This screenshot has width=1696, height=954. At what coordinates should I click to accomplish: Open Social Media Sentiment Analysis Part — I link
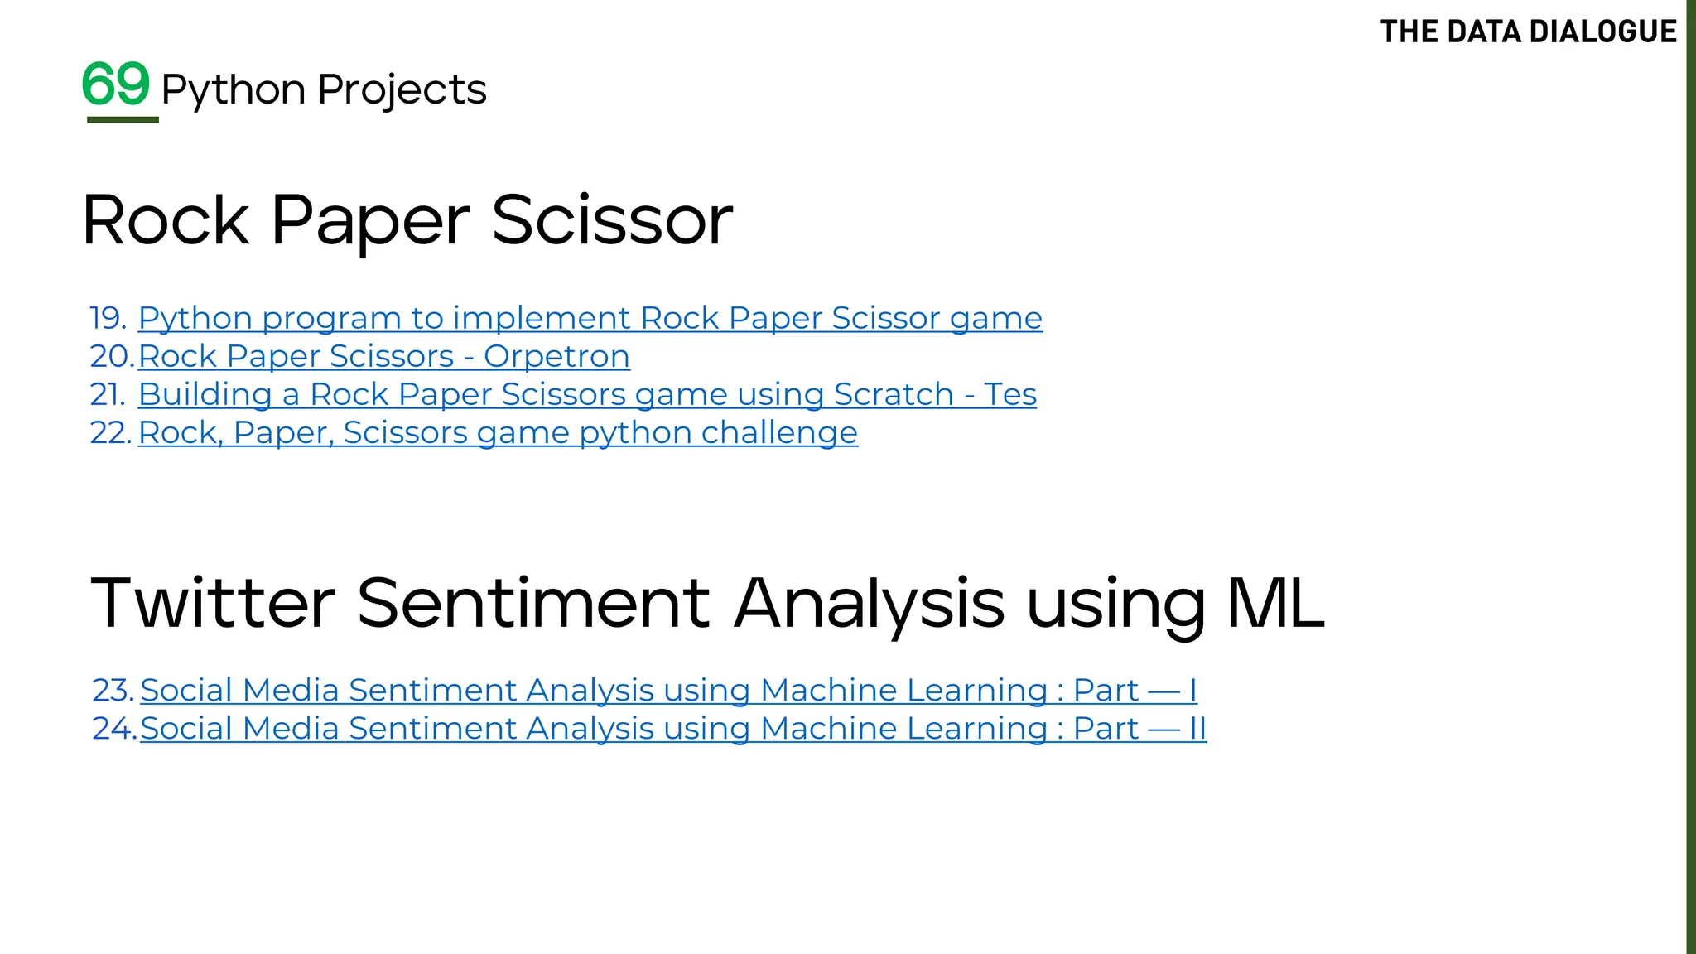point(668,690)
